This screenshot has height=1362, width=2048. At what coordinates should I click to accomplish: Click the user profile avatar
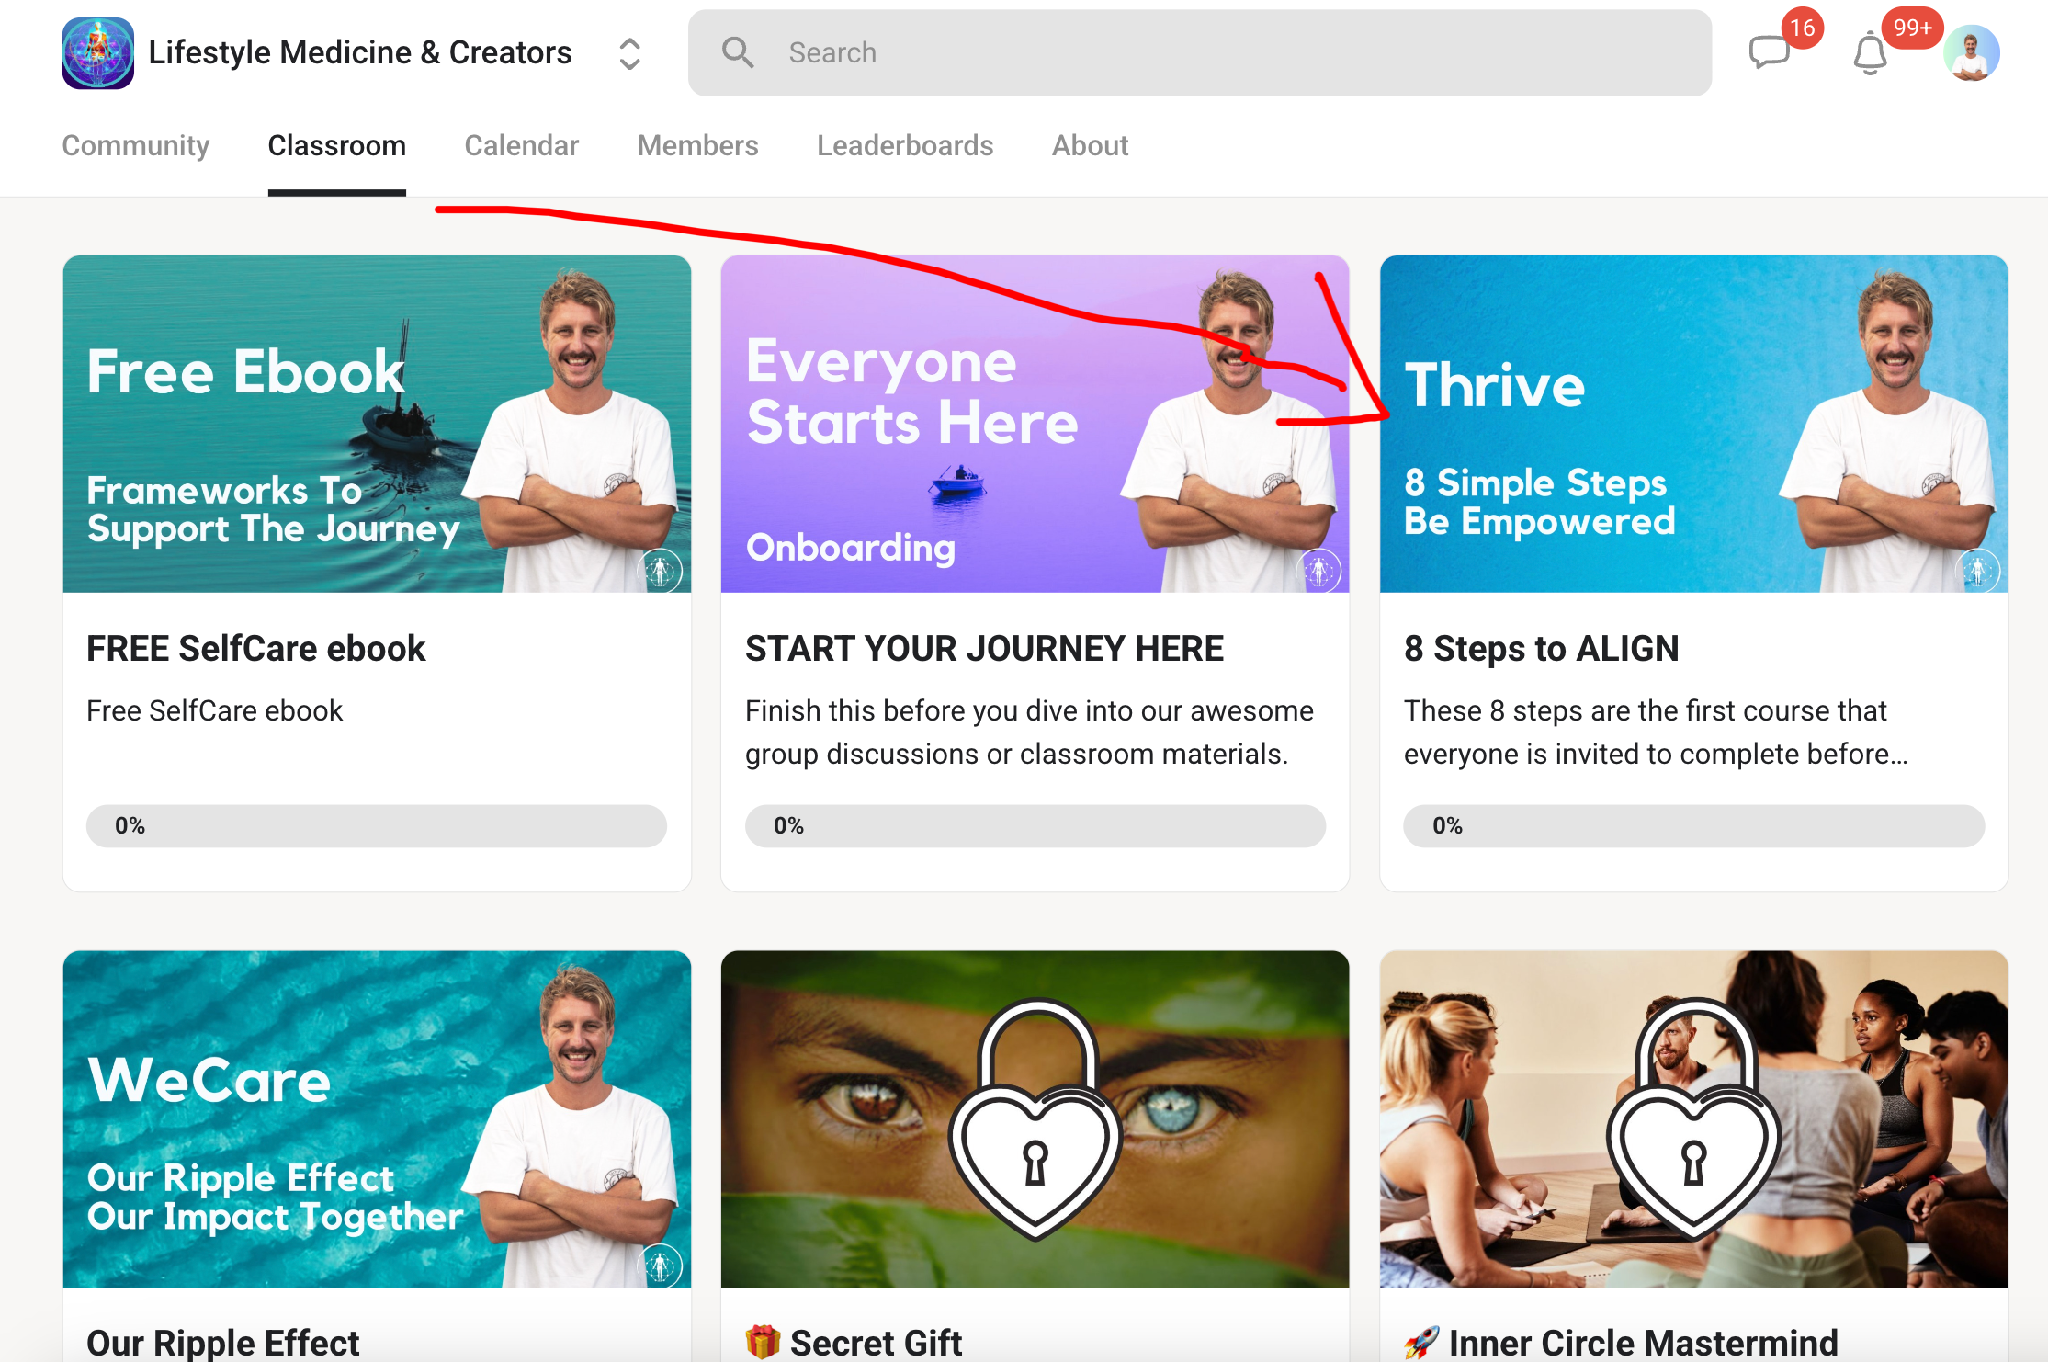1971,53
